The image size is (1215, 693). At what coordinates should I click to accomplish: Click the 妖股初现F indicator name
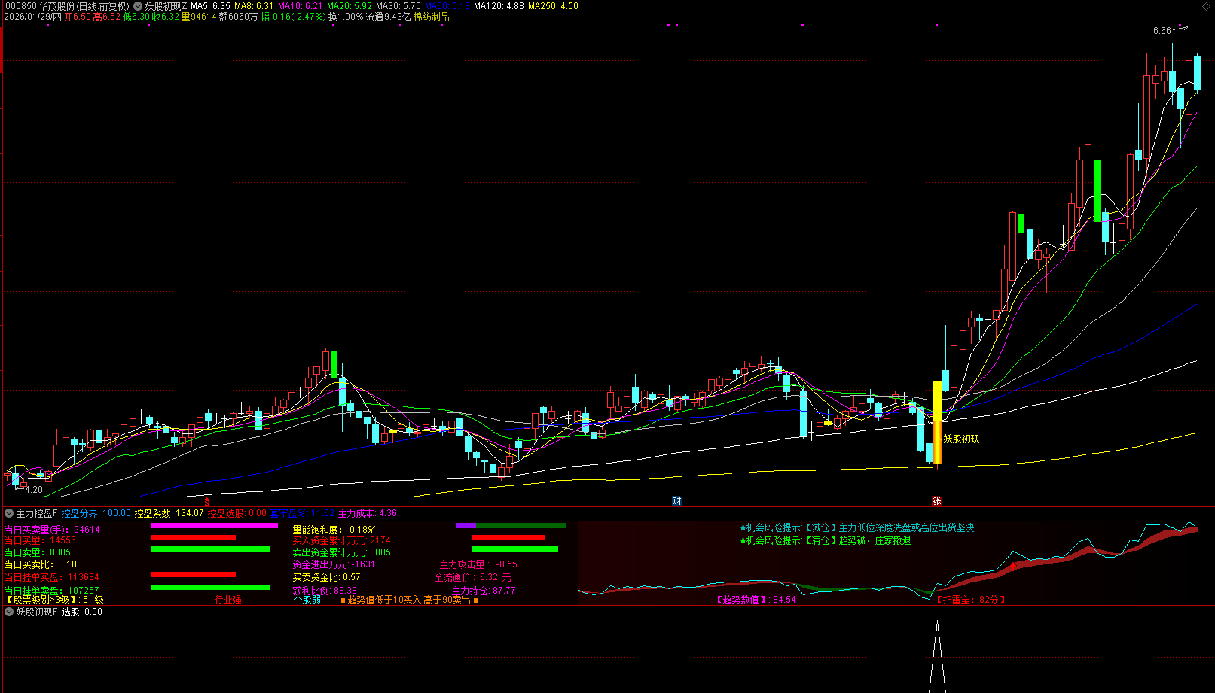(37, 612)
